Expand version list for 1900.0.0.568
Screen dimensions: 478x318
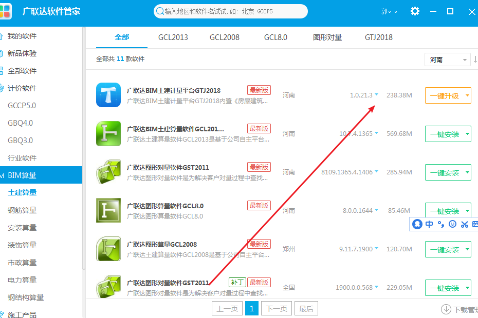click(x=376, y=287)
